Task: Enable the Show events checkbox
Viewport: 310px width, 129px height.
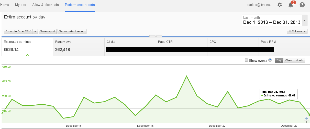Action: point(246,60)
